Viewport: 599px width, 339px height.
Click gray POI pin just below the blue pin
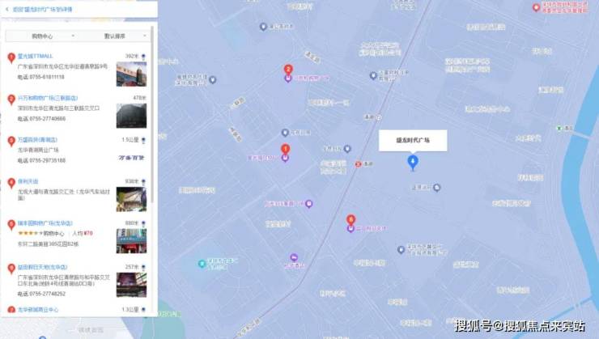(x=436, y=188)
